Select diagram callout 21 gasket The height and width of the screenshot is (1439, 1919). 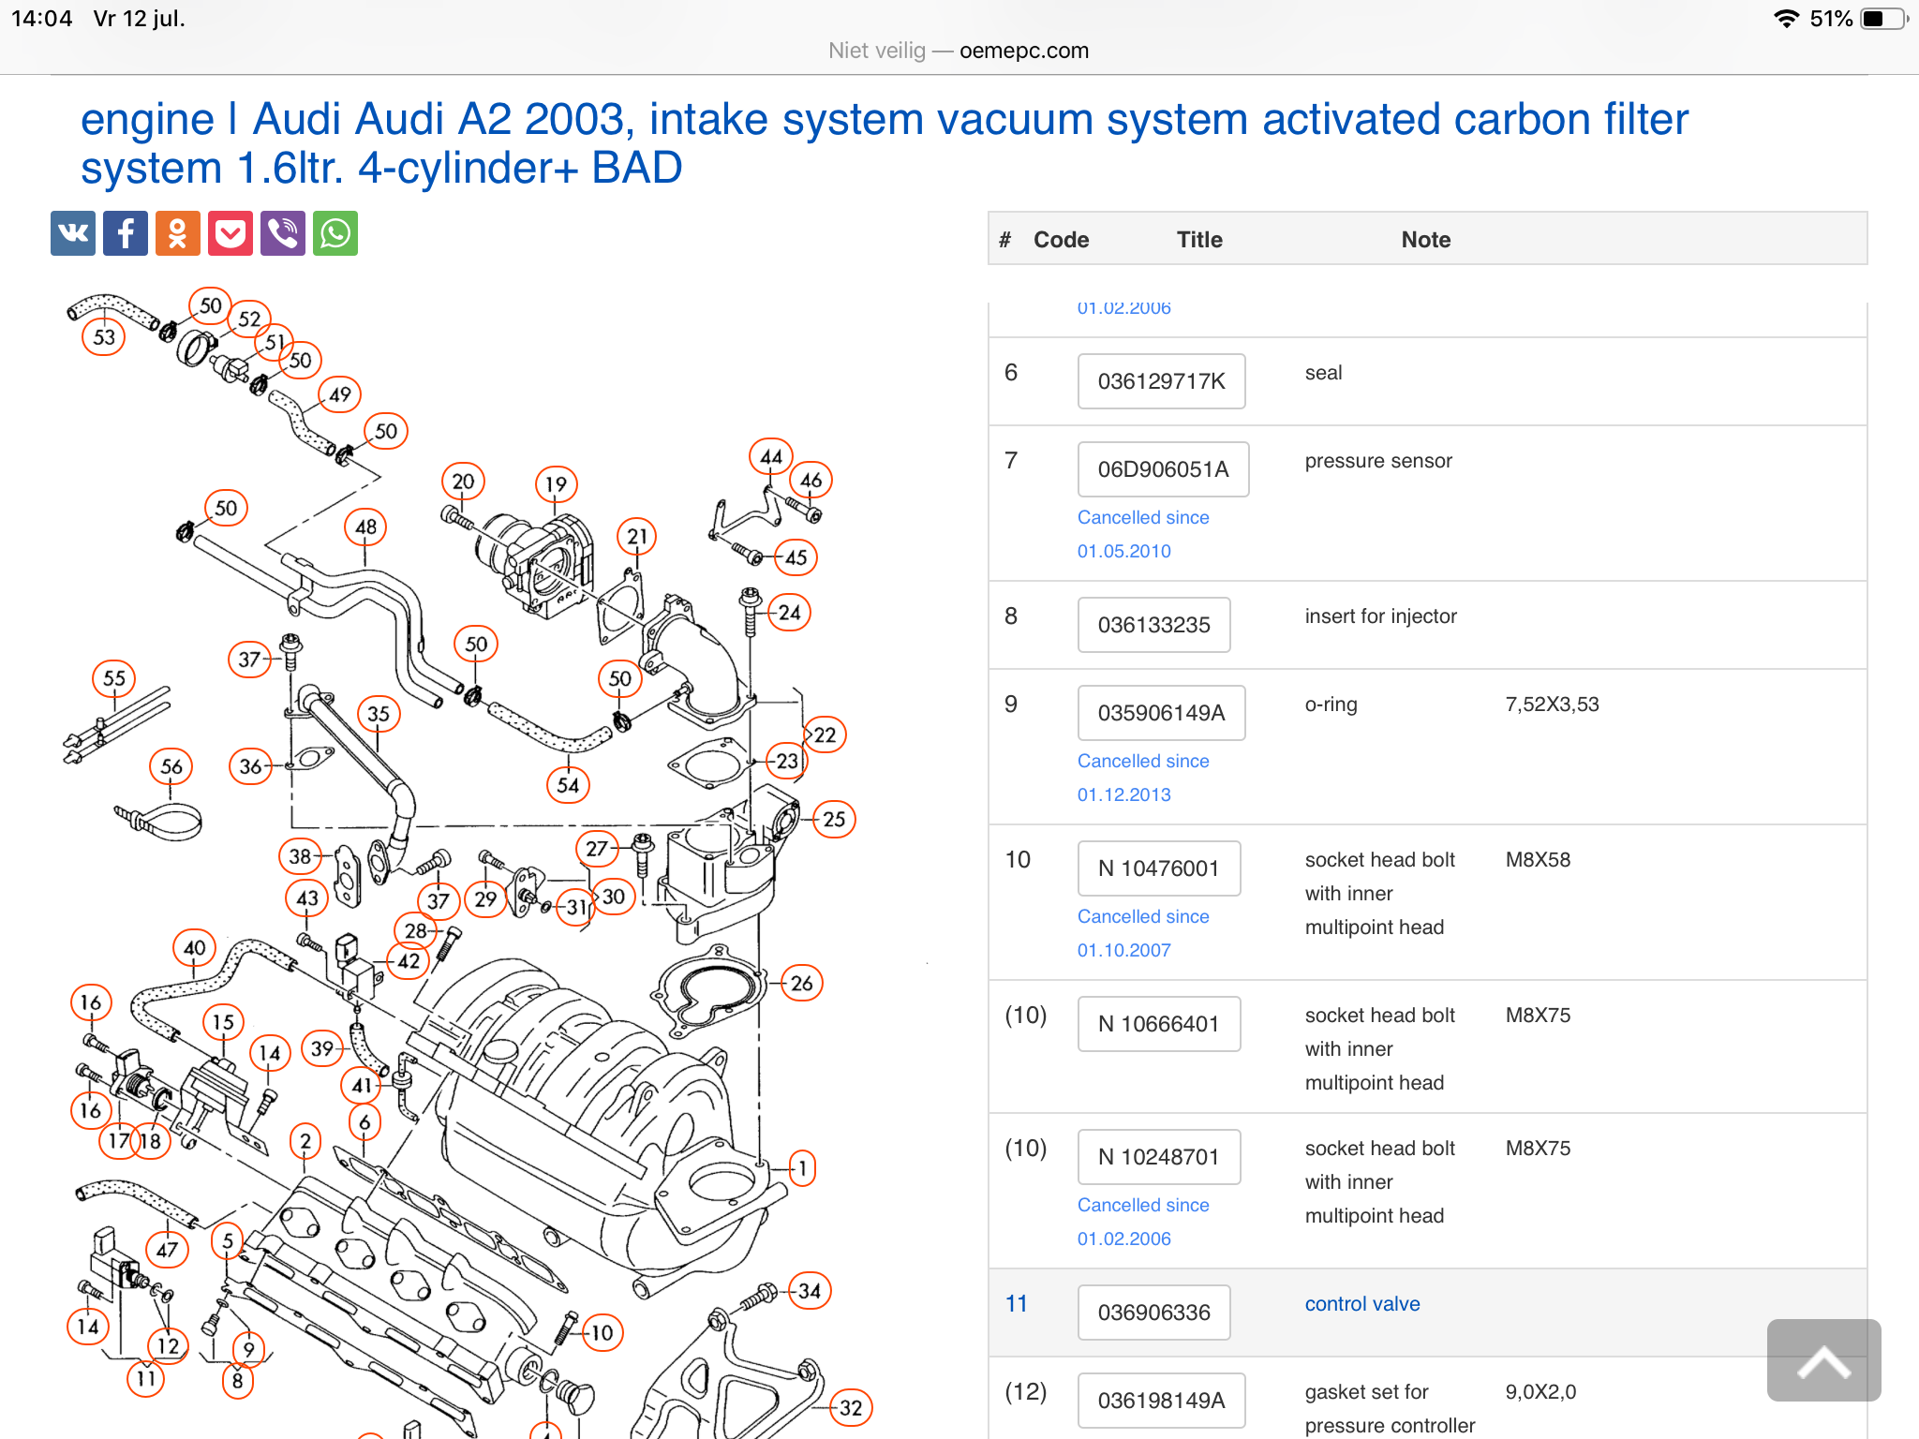coord(637,537)
